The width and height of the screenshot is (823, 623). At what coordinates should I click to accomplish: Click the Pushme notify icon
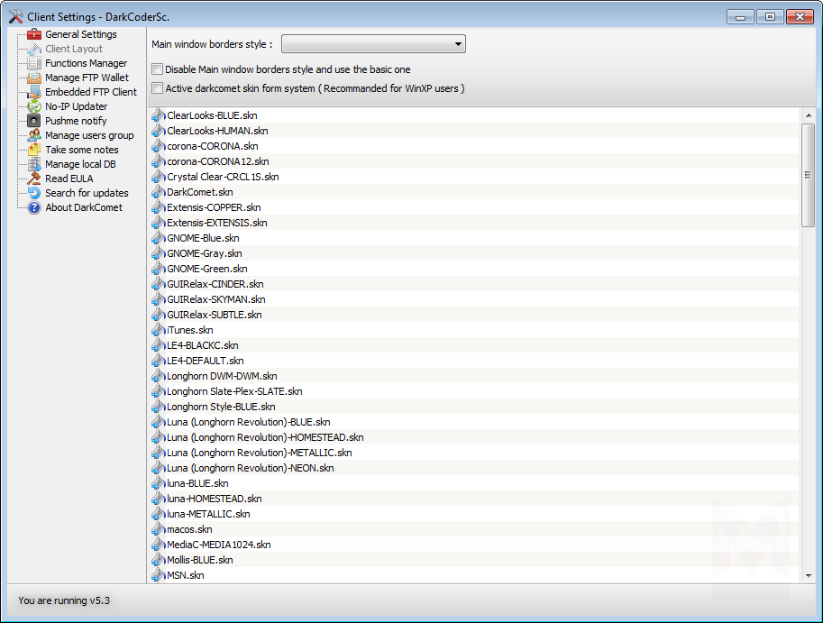tap(34, 121)
